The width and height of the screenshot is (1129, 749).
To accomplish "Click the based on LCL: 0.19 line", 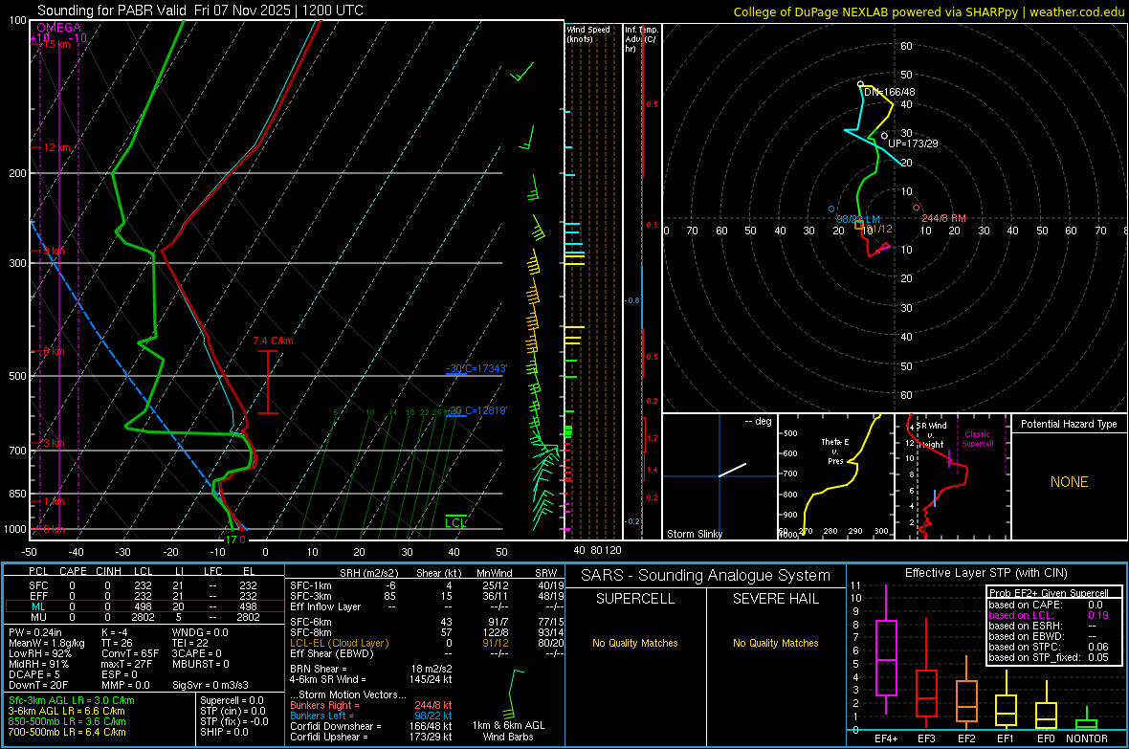I will click(1049, 615).
